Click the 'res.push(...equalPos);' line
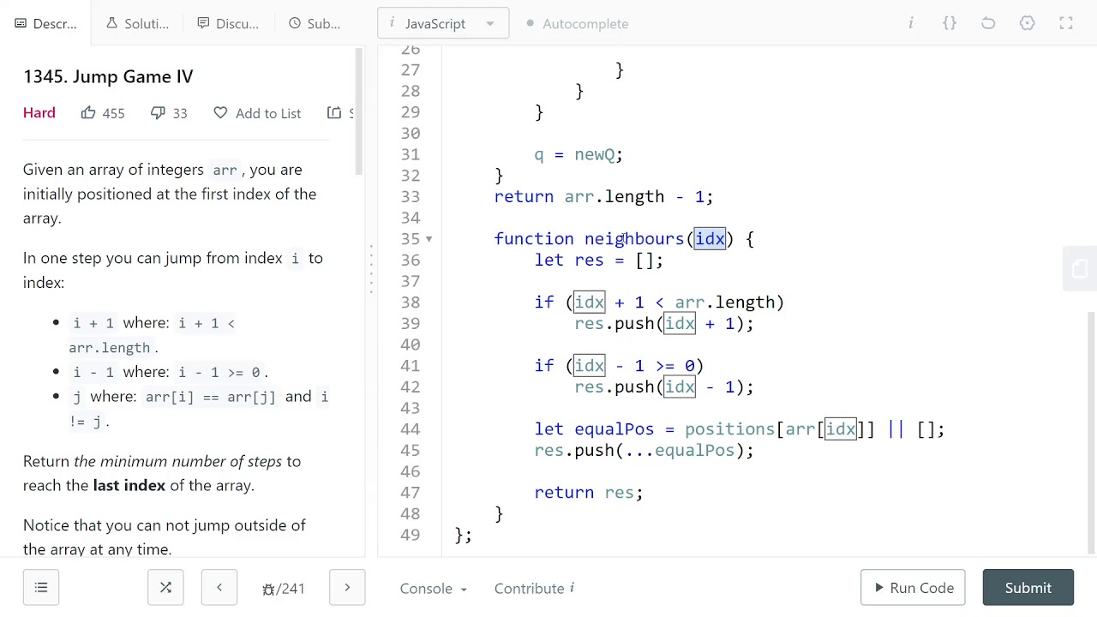Screen dimensions: 1097x617 tap(644, 451)
